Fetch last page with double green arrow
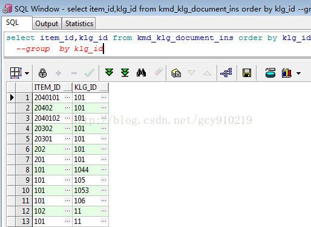 coord(125,73)
